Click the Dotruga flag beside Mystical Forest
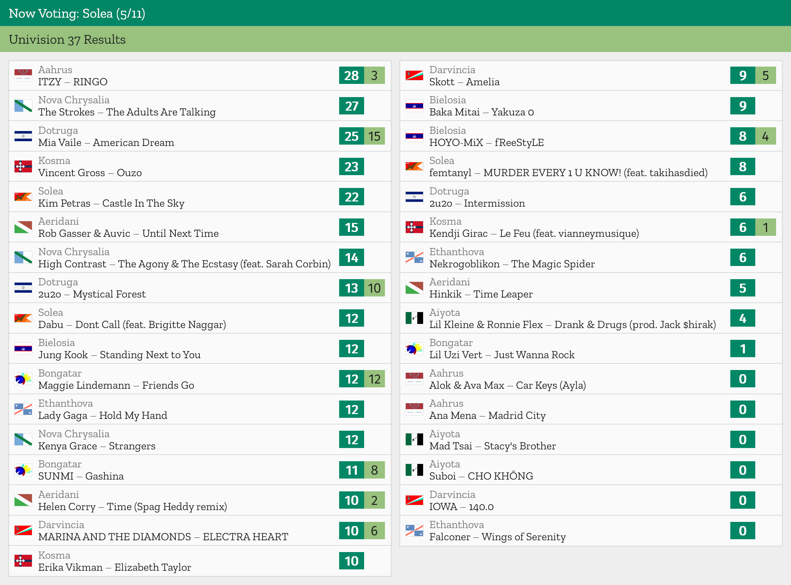Screen dimensions: 791x585 23,288
